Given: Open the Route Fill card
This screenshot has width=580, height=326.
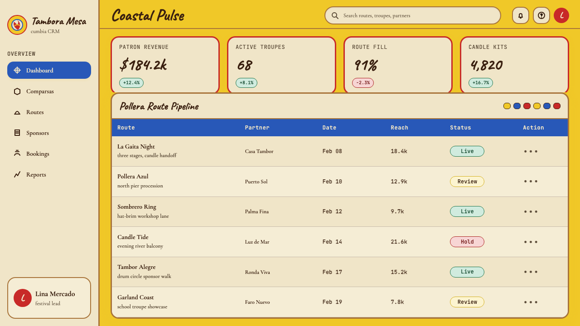Looking at the screenshot, I should coord(398,65).
